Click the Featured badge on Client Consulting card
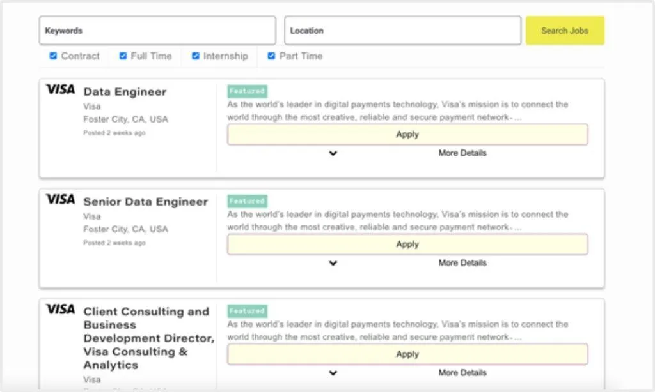 pos(248,311)
